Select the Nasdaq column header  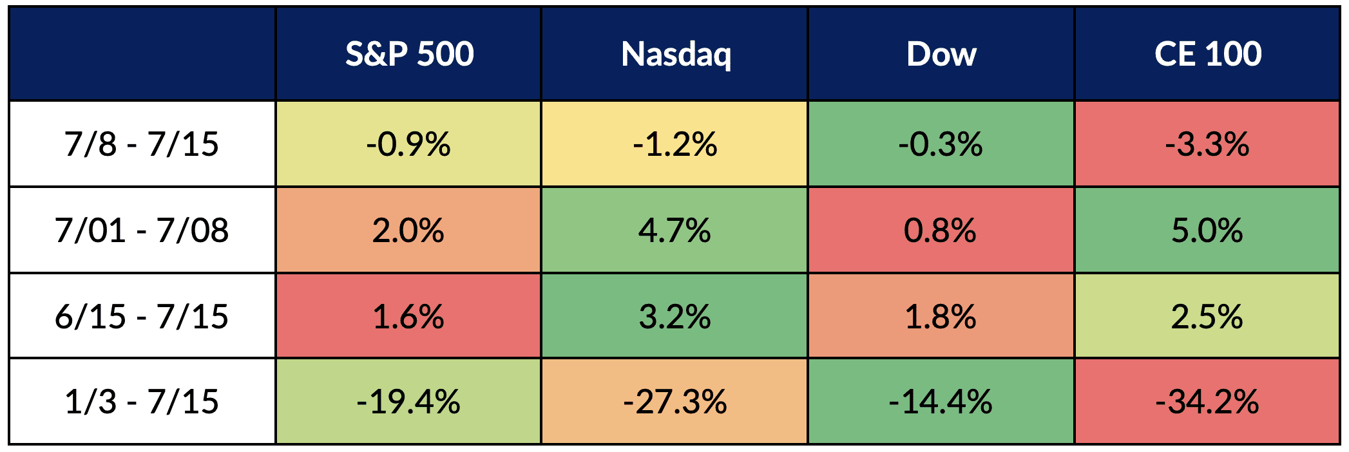(x=675, y=54)
